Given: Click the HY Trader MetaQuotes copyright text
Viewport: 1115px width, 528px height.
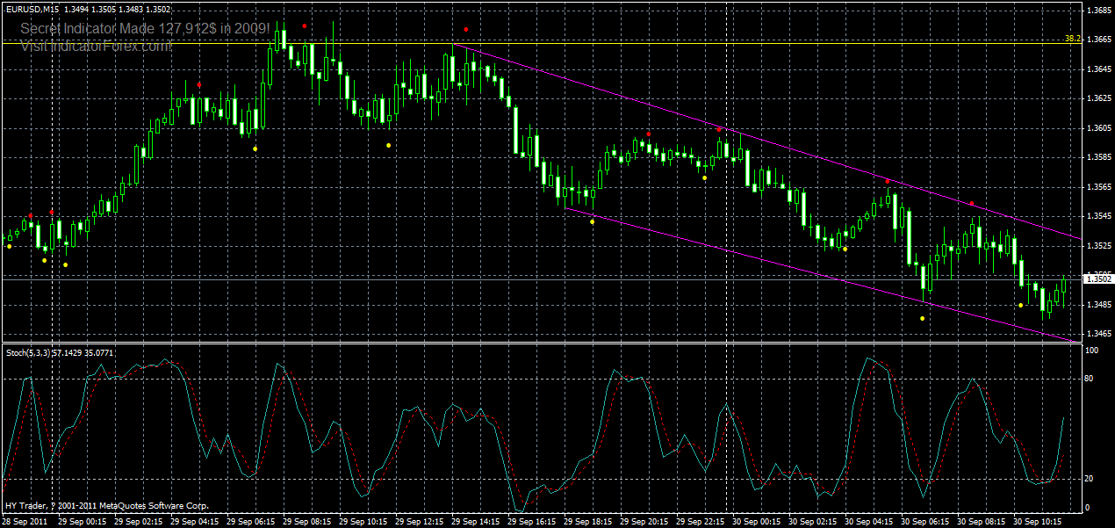Looking at the screenshot, I should point(105,505).
